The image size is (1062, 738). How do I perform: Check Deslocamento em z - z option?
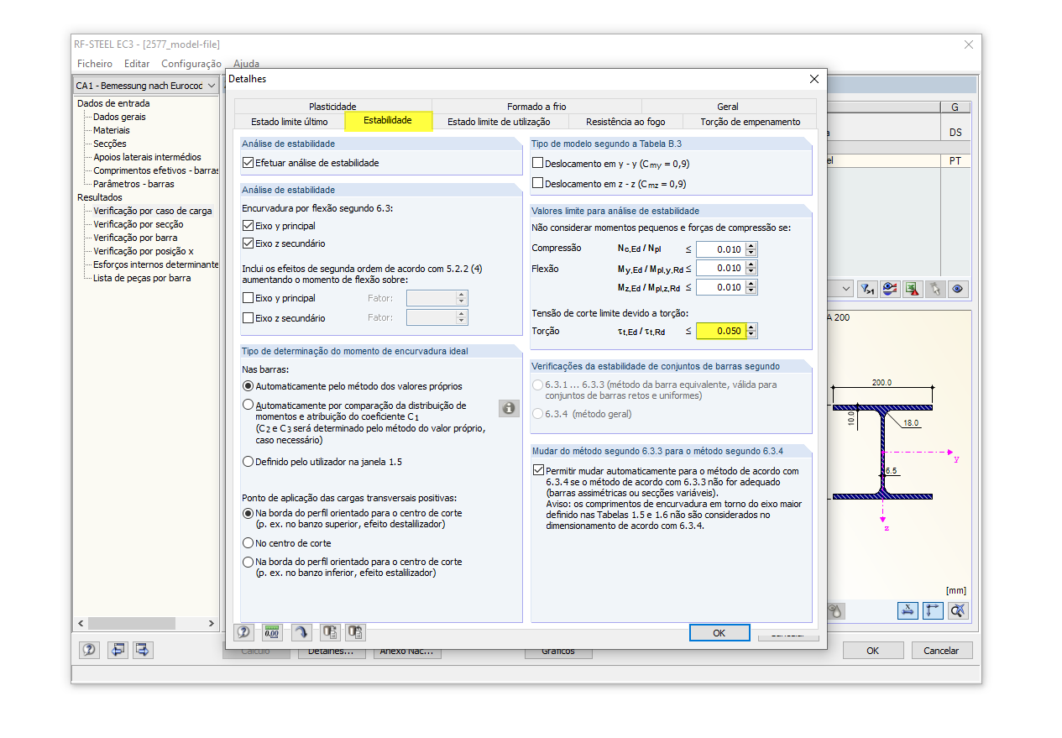[x=538, y=184]
